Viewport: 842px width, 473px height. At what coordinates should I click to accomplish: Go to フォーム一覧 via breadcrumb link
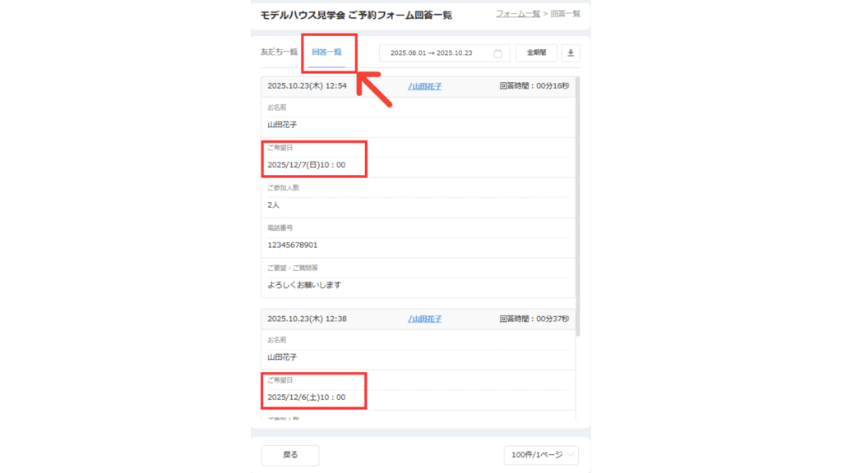coord(518,14)
